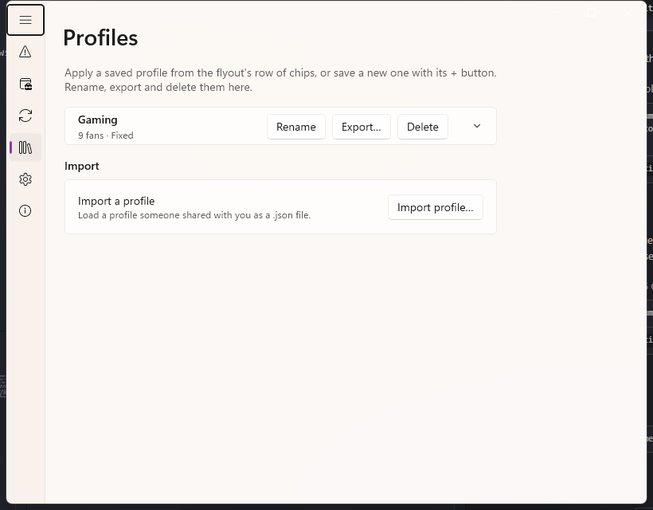Open the window-with-lock sidebar page
The width and height of the screenshot is (653, 510).
[25, 84]
